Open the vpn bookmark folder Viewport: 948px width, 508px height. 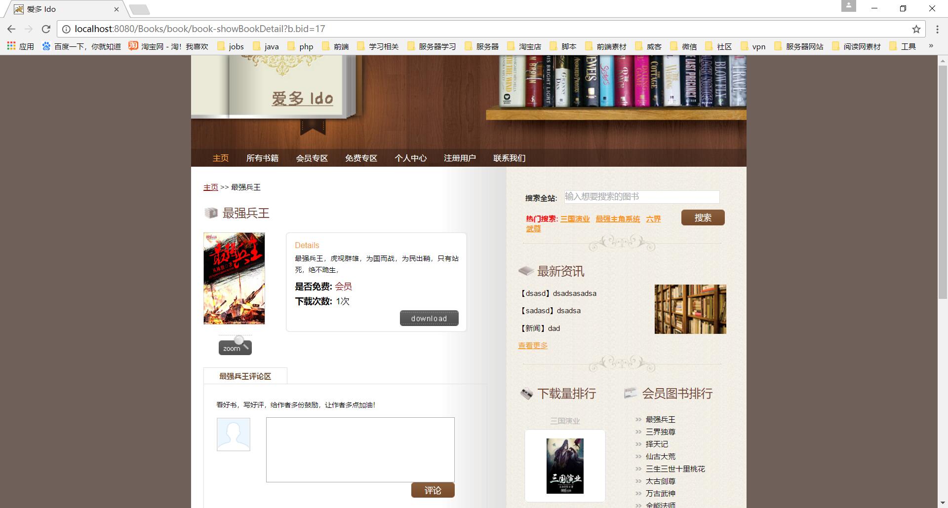tap(753, 46)
